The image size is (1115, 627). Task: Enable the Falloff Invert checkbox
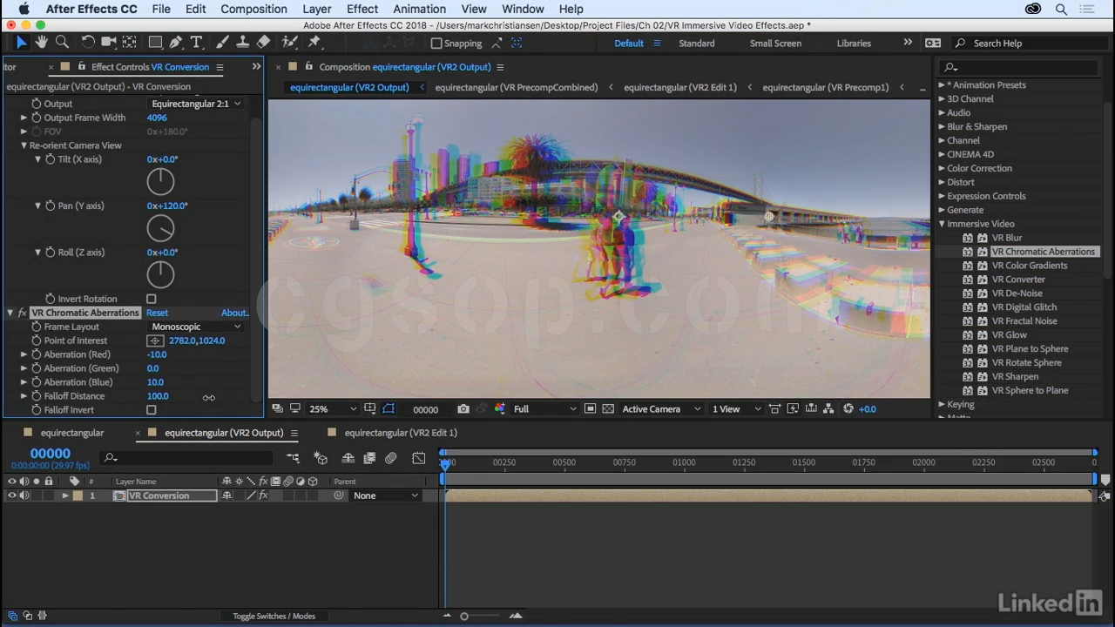click(152, 410)
